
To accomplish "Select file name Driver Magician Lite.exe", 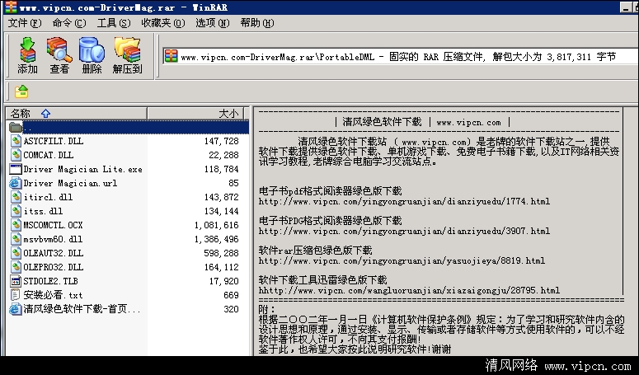I will click(82, 169).
